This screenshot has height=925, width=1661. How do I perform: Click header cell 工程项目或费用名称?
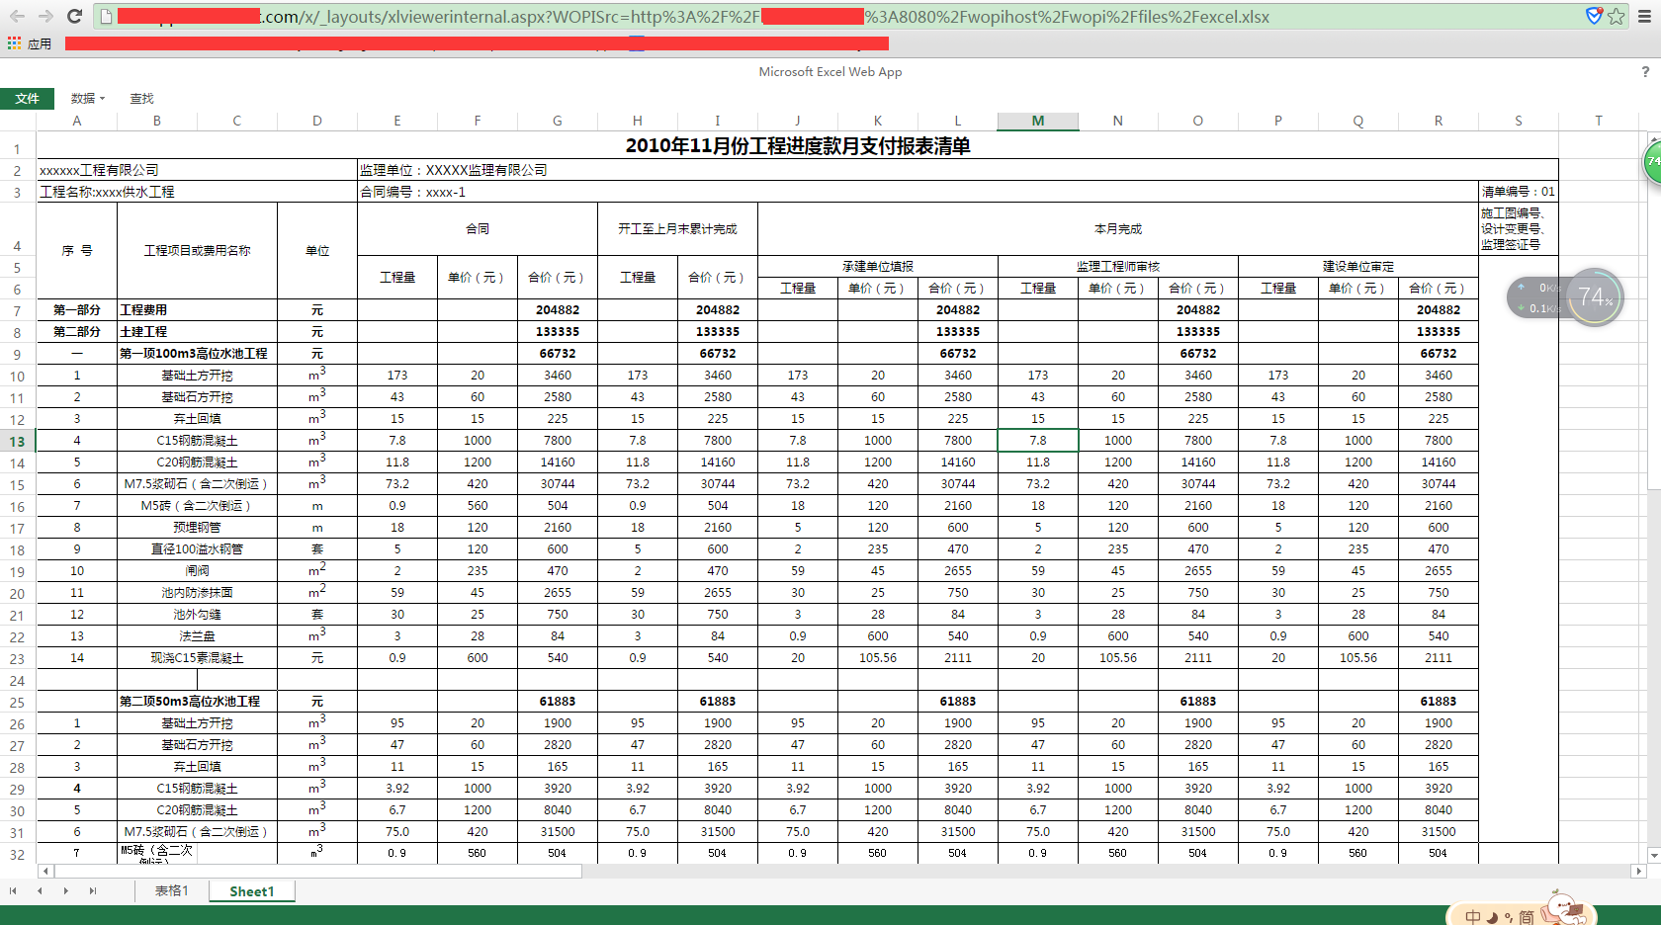coord(197,251)
